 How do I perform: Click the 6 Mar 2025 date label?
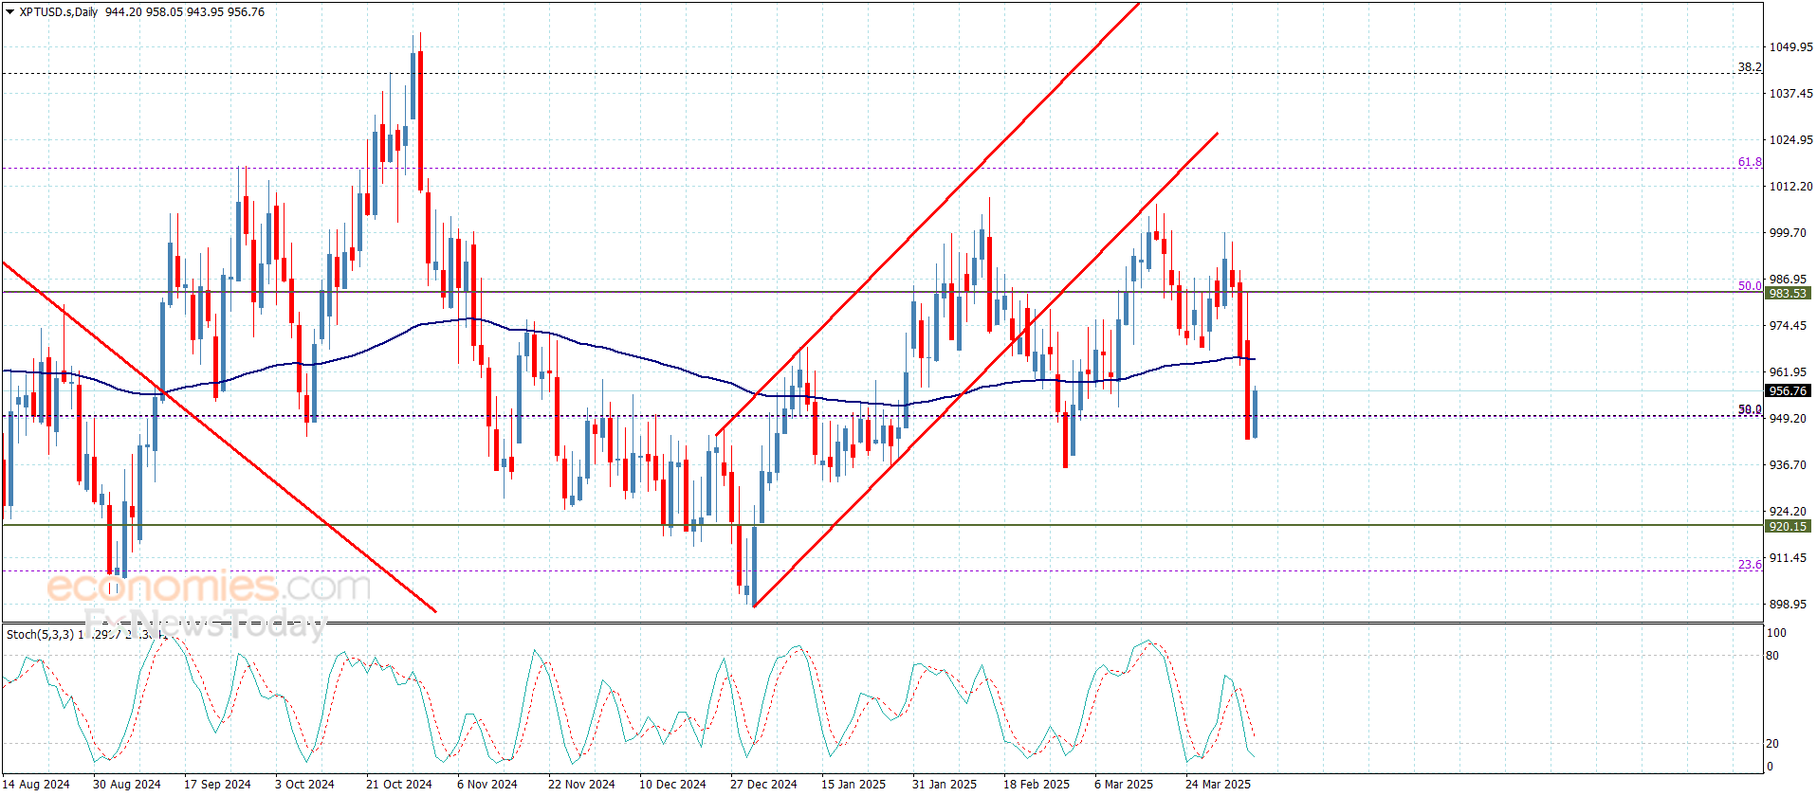[x=1124, y=784]
